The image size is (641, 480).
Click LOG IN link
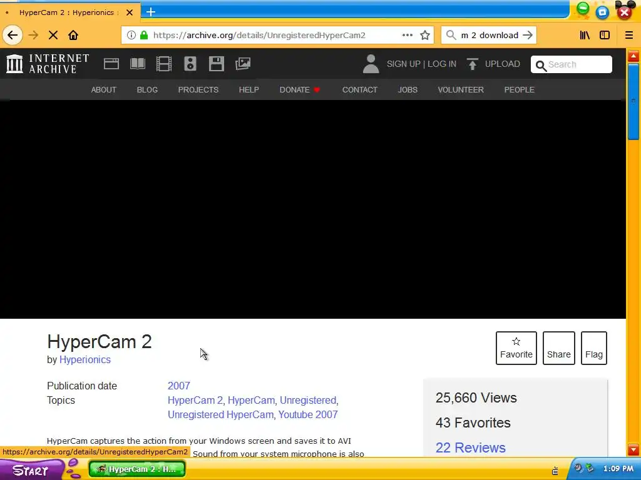pyautogui.click(x=442, y=64)
